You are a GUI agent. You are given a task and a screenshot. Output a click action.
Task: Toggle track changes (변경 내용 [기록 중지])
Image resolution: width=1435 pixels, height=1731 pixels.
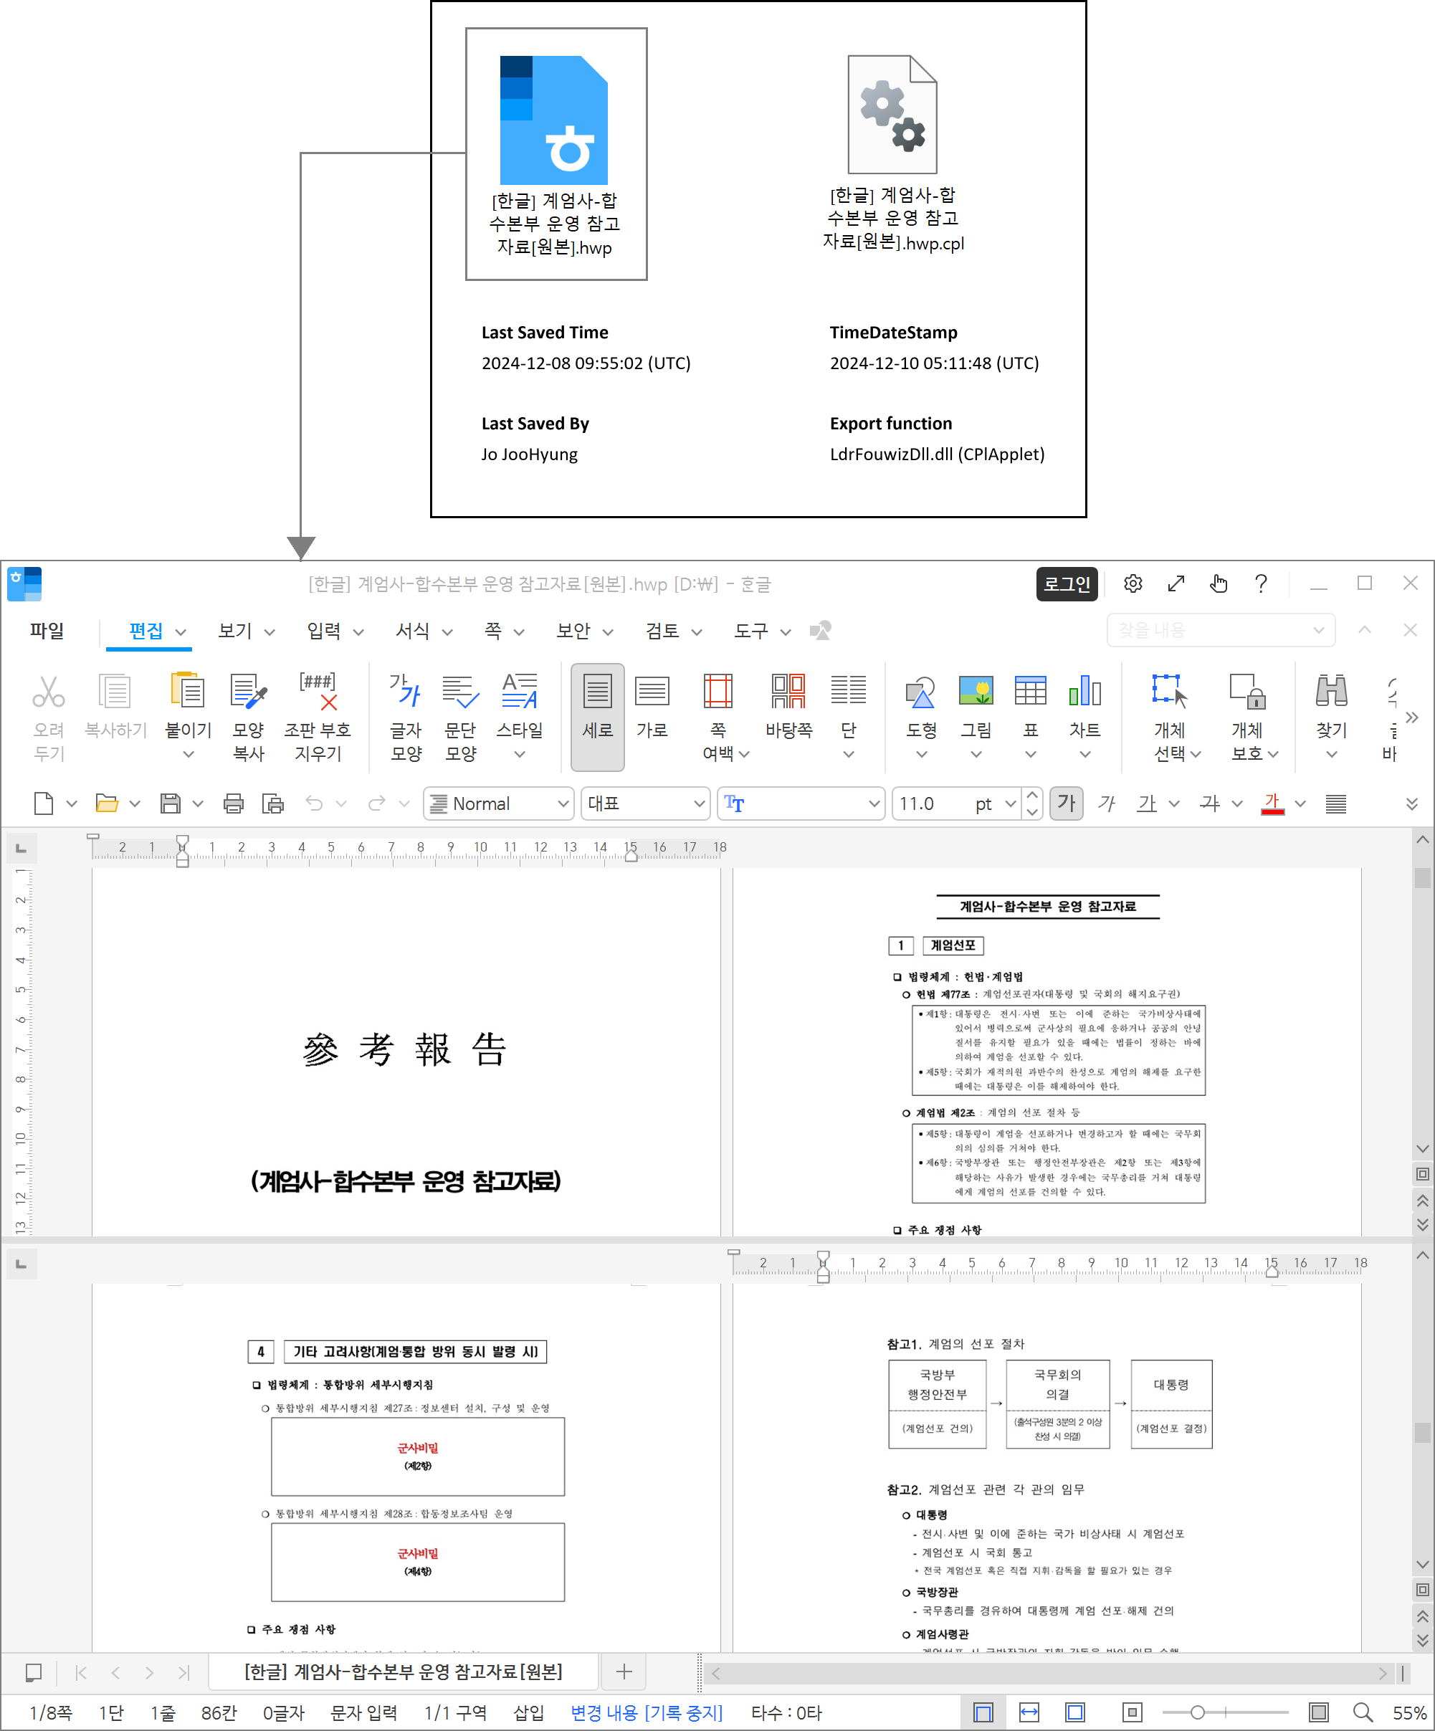[x=647, y=1712]
